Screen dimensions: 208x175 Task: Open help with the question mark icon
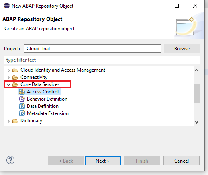click(10, 160)
